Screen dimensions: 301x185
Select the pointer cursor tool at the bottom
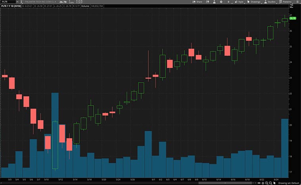click(x=274, y=183)
